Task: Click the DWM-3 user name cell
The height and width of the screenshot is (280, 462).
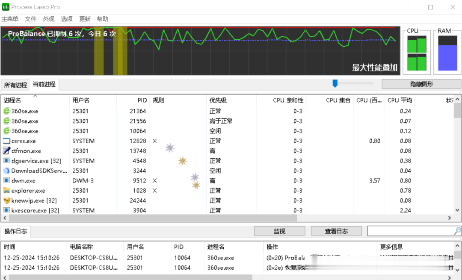Action: 83,181
